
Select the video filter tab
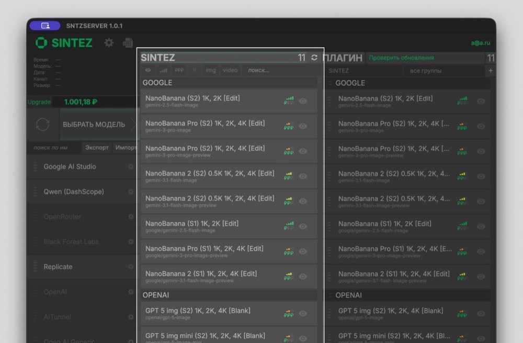point(230,70)
